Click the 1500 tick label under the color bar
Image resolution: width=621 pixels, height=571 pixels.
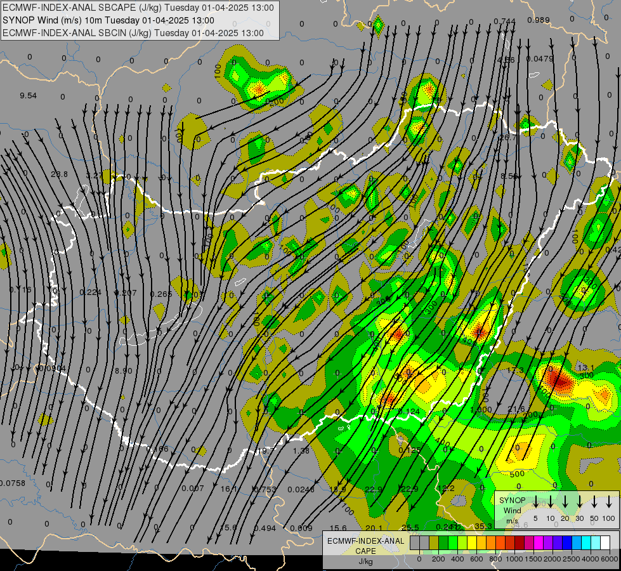click(x=533, y=559)
